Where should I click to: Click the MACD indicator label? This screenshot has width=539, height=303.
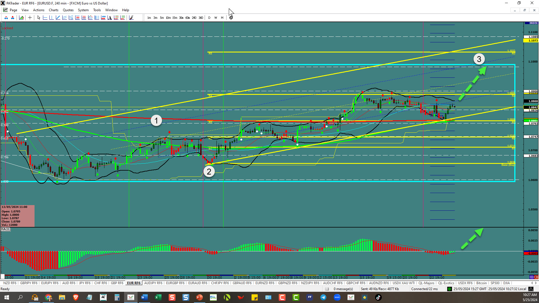click(x=5, y=229)
